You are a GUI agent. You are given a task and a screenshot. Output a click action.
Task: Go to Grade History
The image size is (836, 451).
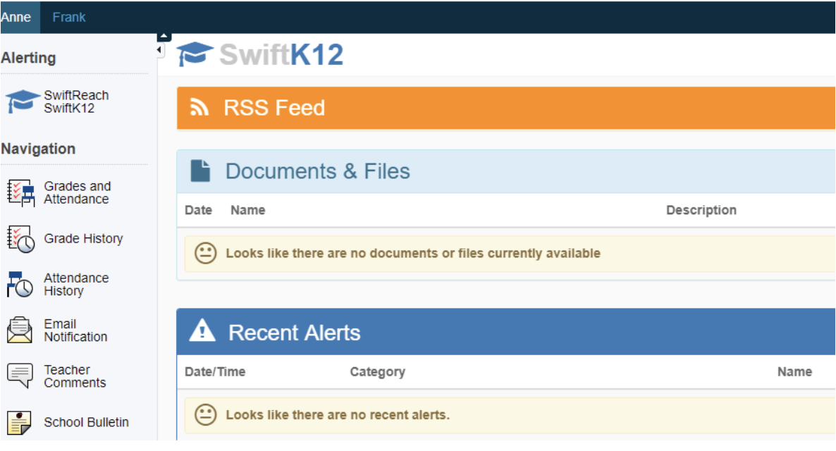[83, 238]
